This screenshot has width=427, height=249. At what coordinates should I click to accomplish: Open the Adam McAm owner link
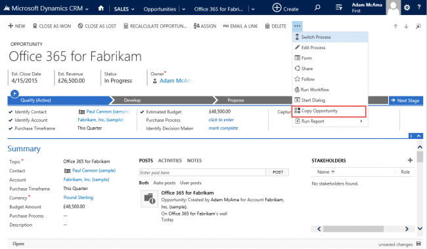[175, 81]
